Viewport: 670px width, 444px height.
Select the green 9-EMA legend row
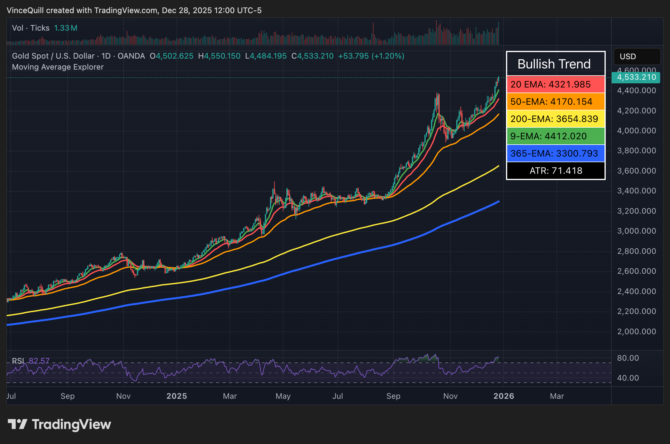[x=555, y=136]
